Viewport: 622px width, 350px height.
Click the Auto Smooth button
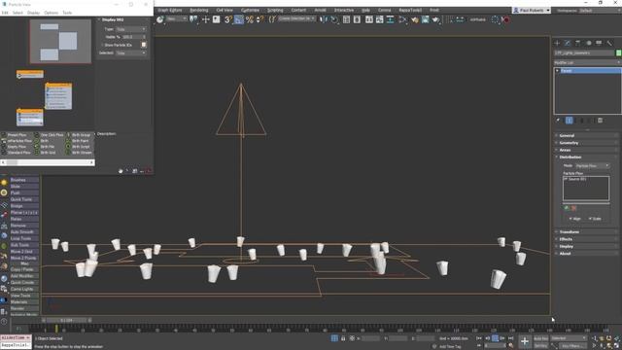coord(24,231)
